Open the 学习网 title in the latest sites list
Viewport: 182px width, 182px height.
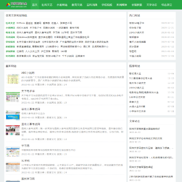pos(25,146)
